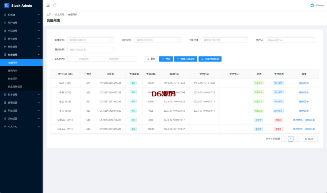Open the 下级代理 selection dropdown
This screenshot has width=327, height=193.
(224, 40)
